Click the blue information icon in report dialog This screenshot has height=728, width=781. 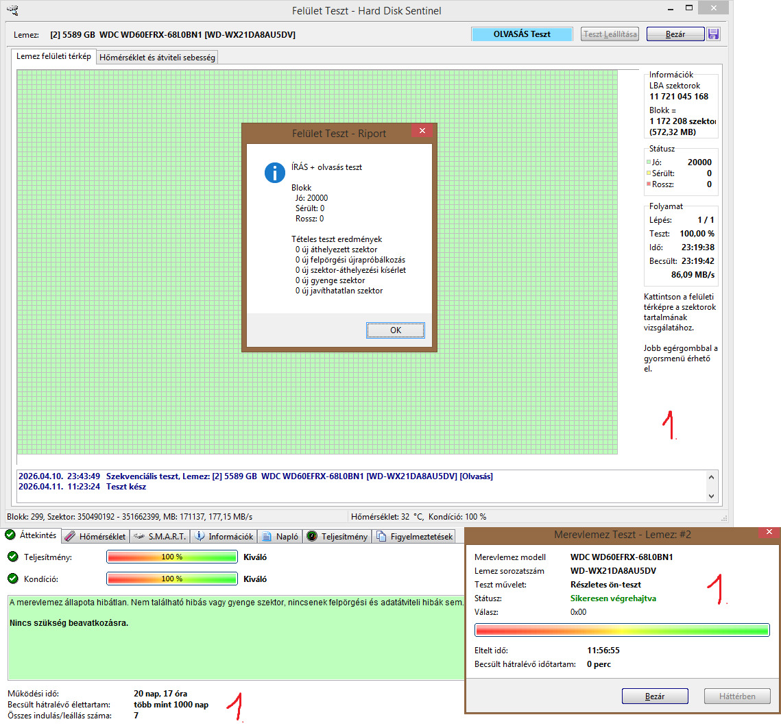(x=274, y=173)
